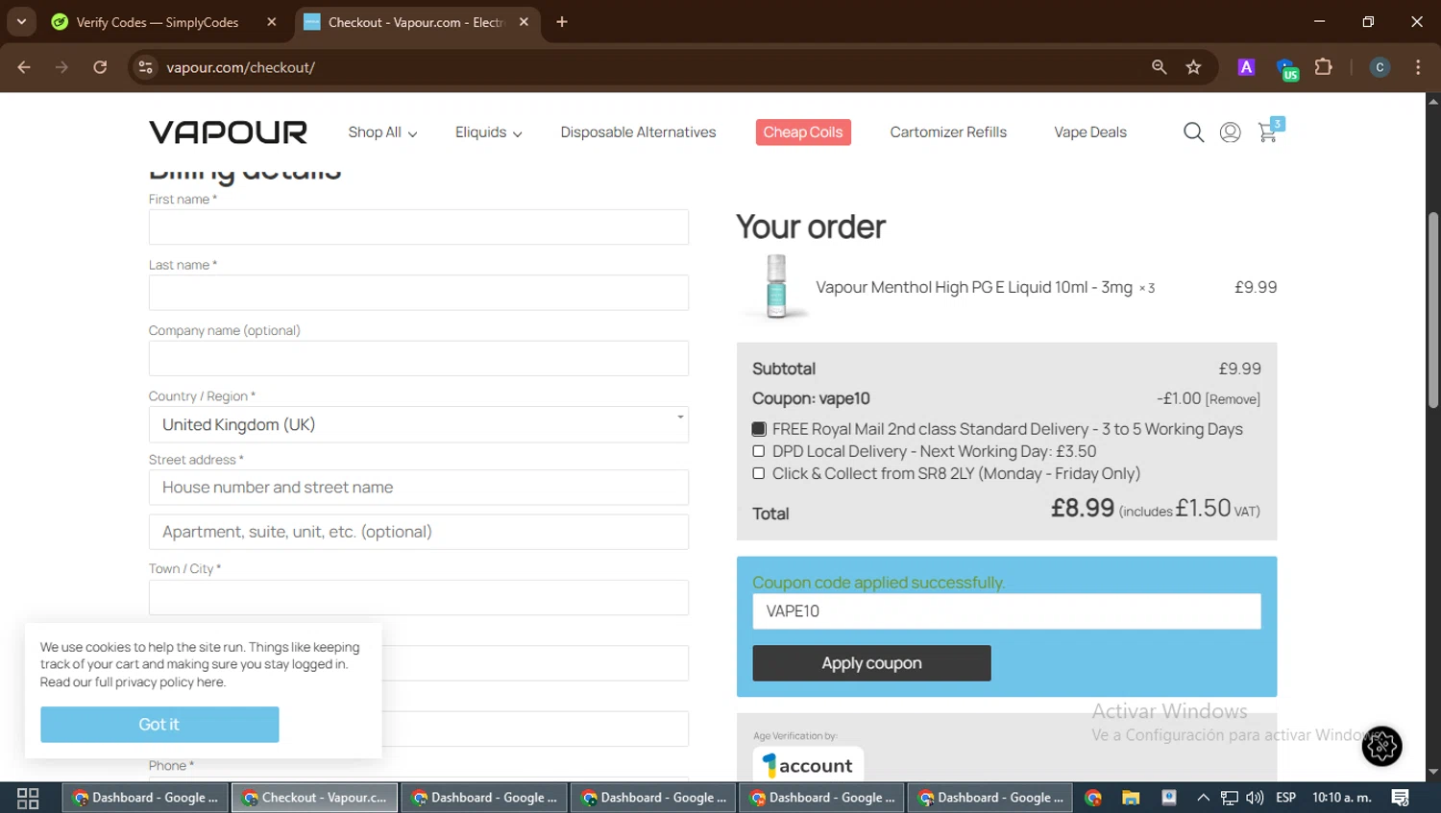Click the VAPOUR logo
Screen dimensions: 1441x813
[x=228, y=132]
